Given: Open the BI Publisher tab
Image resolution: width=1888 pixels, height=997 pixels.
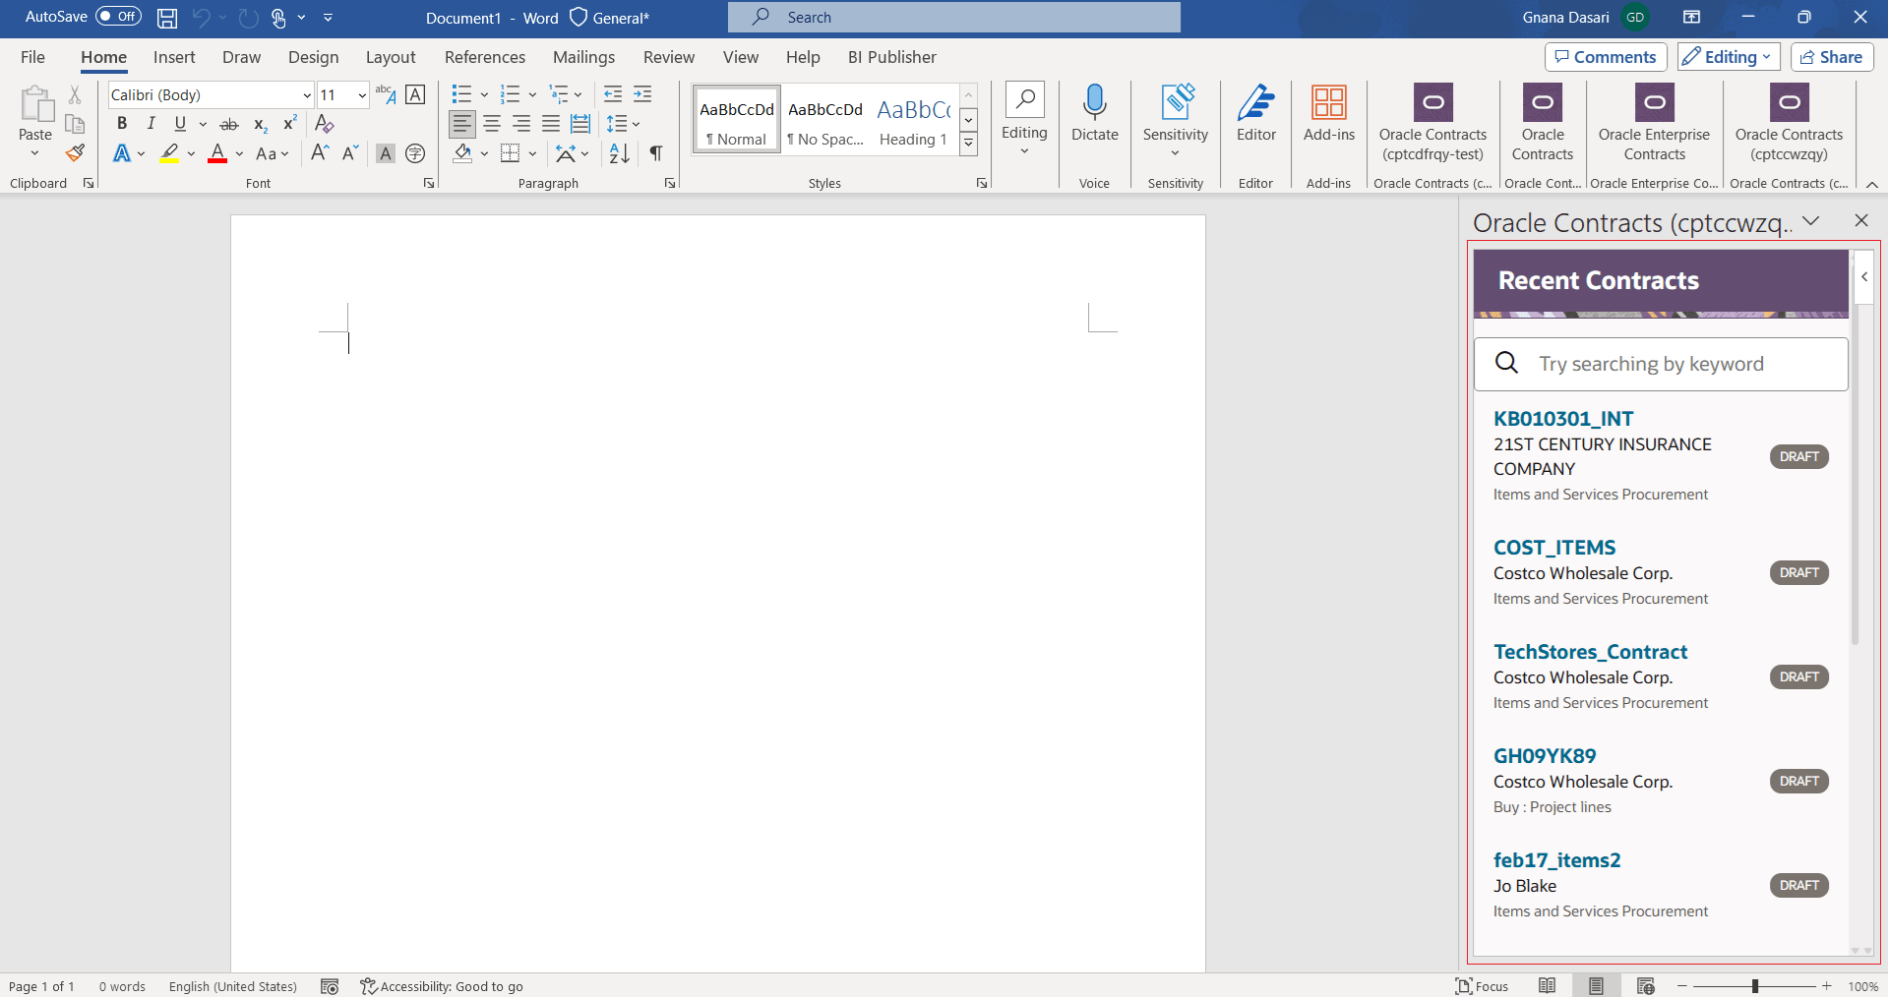Looking at the screenshot, I should point(891,57).
